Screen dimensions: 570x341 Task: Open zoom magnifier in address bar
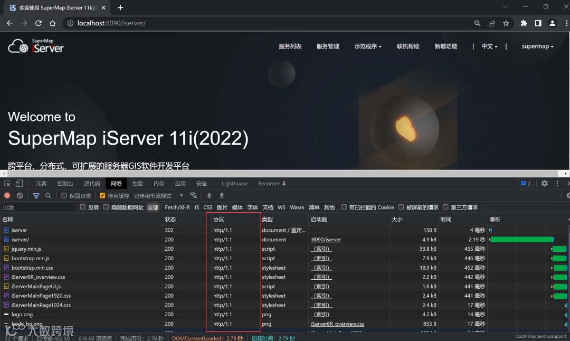[x=477, y=23]
